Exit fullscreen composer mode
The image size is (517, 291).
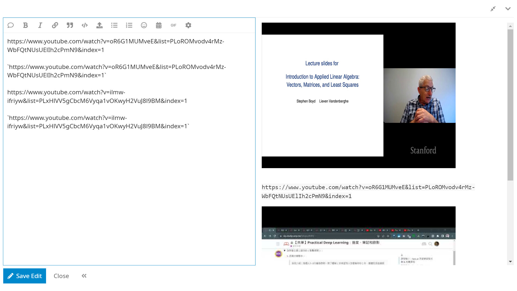(493, 9)
